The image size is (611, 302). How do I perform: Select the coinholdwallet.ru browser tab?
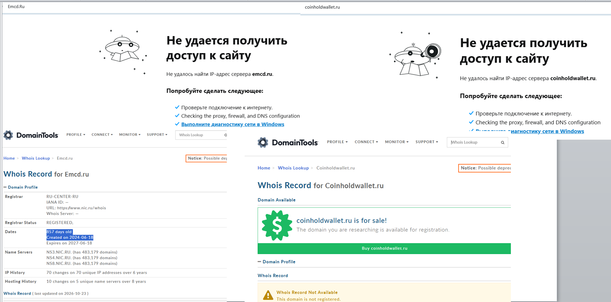click(322, 7)
